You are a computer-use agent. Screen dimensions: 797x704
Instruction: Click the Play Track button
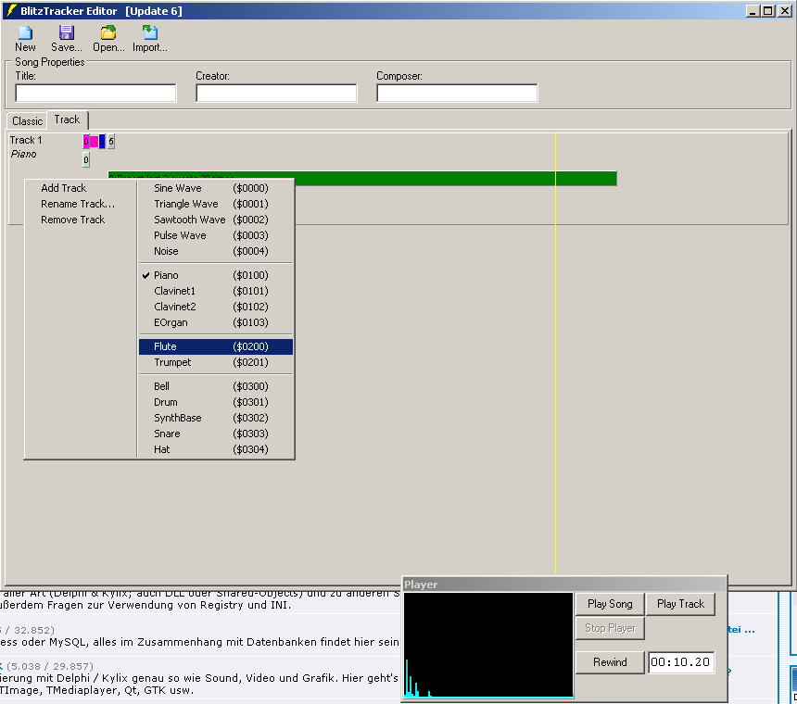[x=680, y=604]
